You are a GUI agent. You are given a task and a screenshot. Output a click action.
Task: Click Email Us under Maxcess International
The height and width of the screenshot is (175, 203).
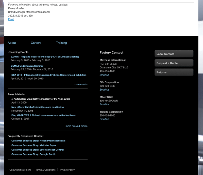click(104, 75)
